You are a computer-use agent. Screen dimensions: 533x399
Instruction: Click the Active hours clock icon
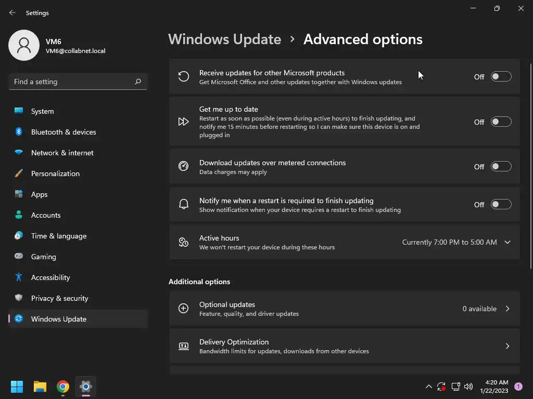pos(184,242)
